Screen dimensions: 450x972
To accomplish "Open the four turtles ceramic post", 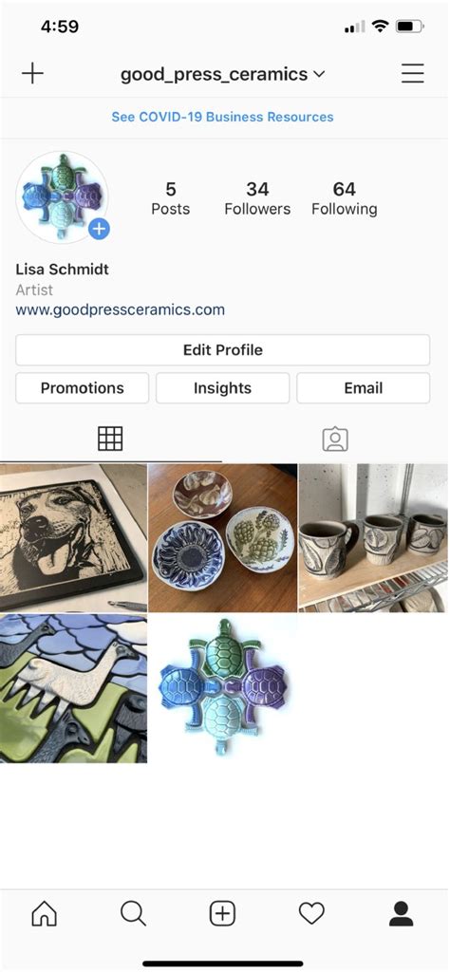I will (223, 688).
